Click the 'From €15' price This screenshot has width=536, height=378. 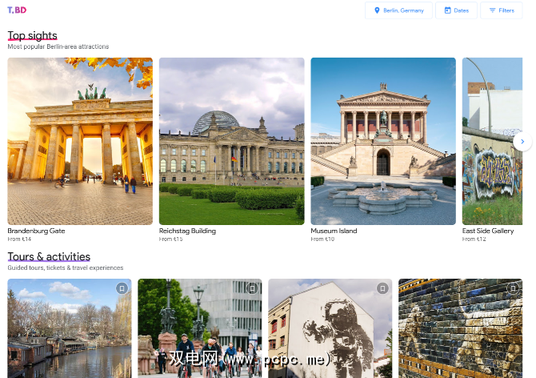click(171, 239)
